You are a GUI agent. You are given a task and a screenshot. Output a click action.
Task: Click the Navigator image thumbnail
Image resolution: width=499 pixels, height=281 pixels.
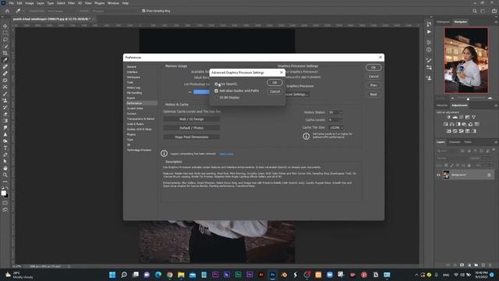466,60
